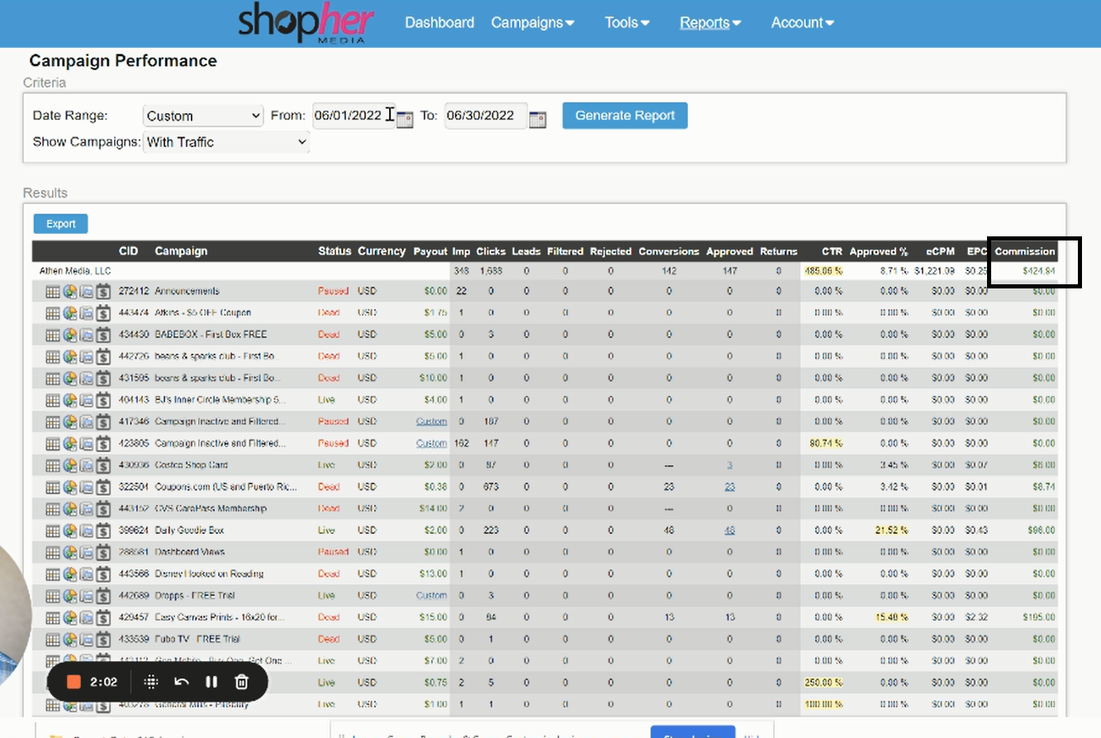This screenshot has width=1101, height=738.
Task: Click the Export button
Action: point(60,224)
